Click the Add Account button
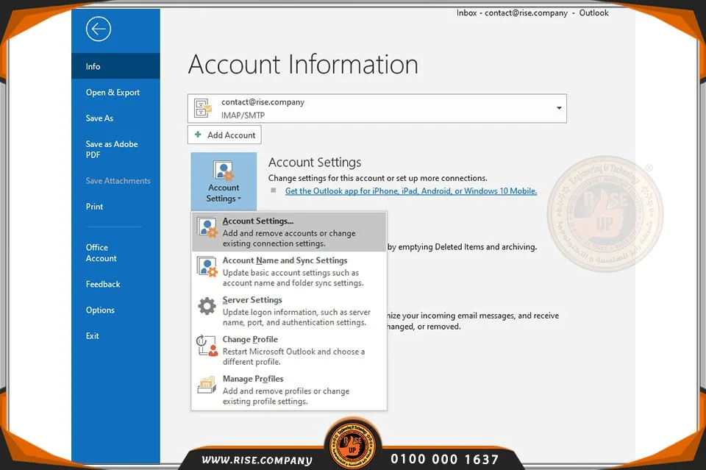 (224, 135)
